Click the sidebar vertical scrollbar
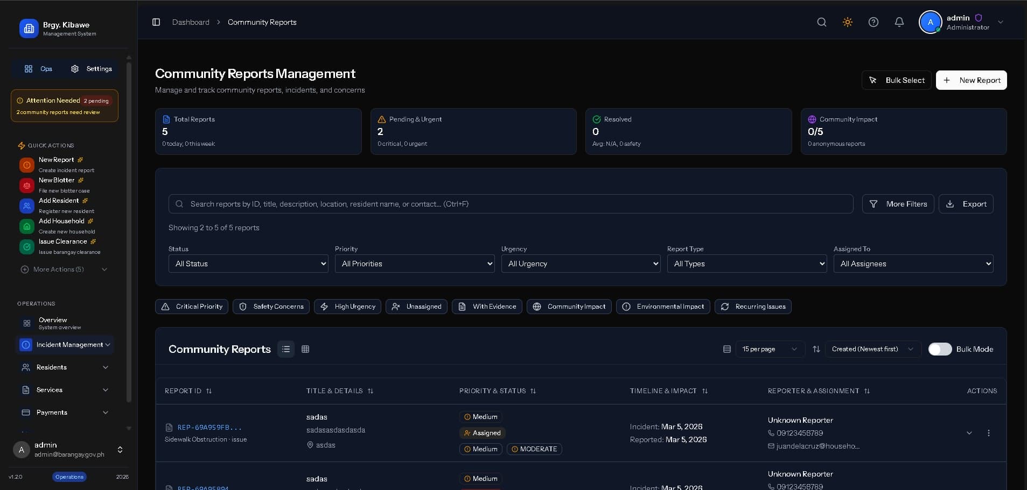 pos(129,231)
